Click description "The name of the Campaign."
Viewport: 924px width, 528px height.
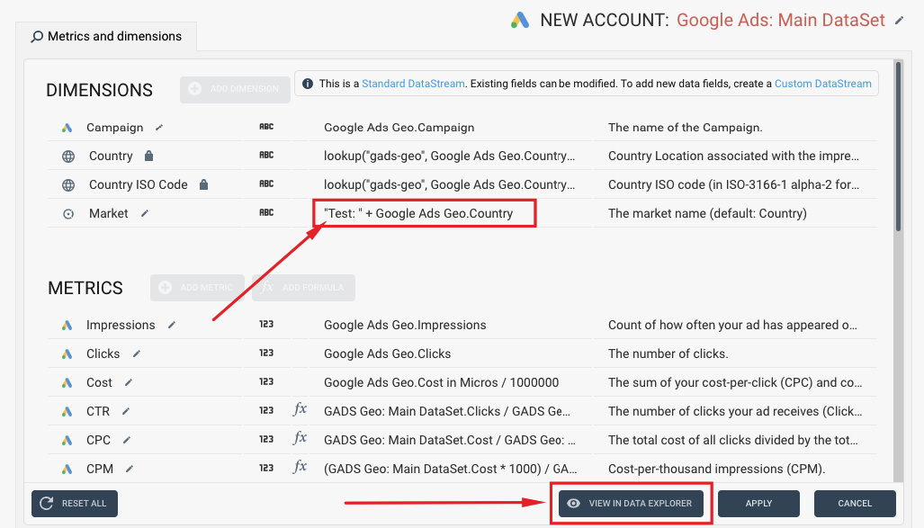[x=685, y=128]
